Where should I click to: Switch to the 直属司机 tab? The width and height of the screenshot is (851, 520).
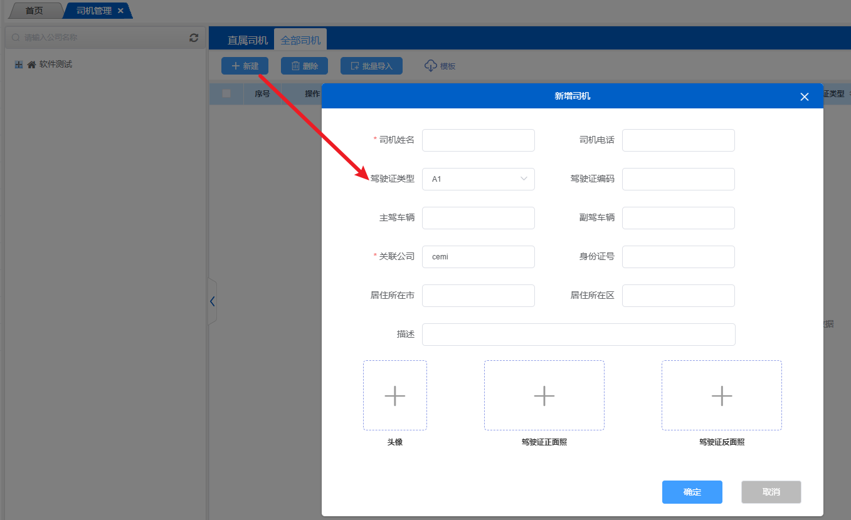point(247,40)
